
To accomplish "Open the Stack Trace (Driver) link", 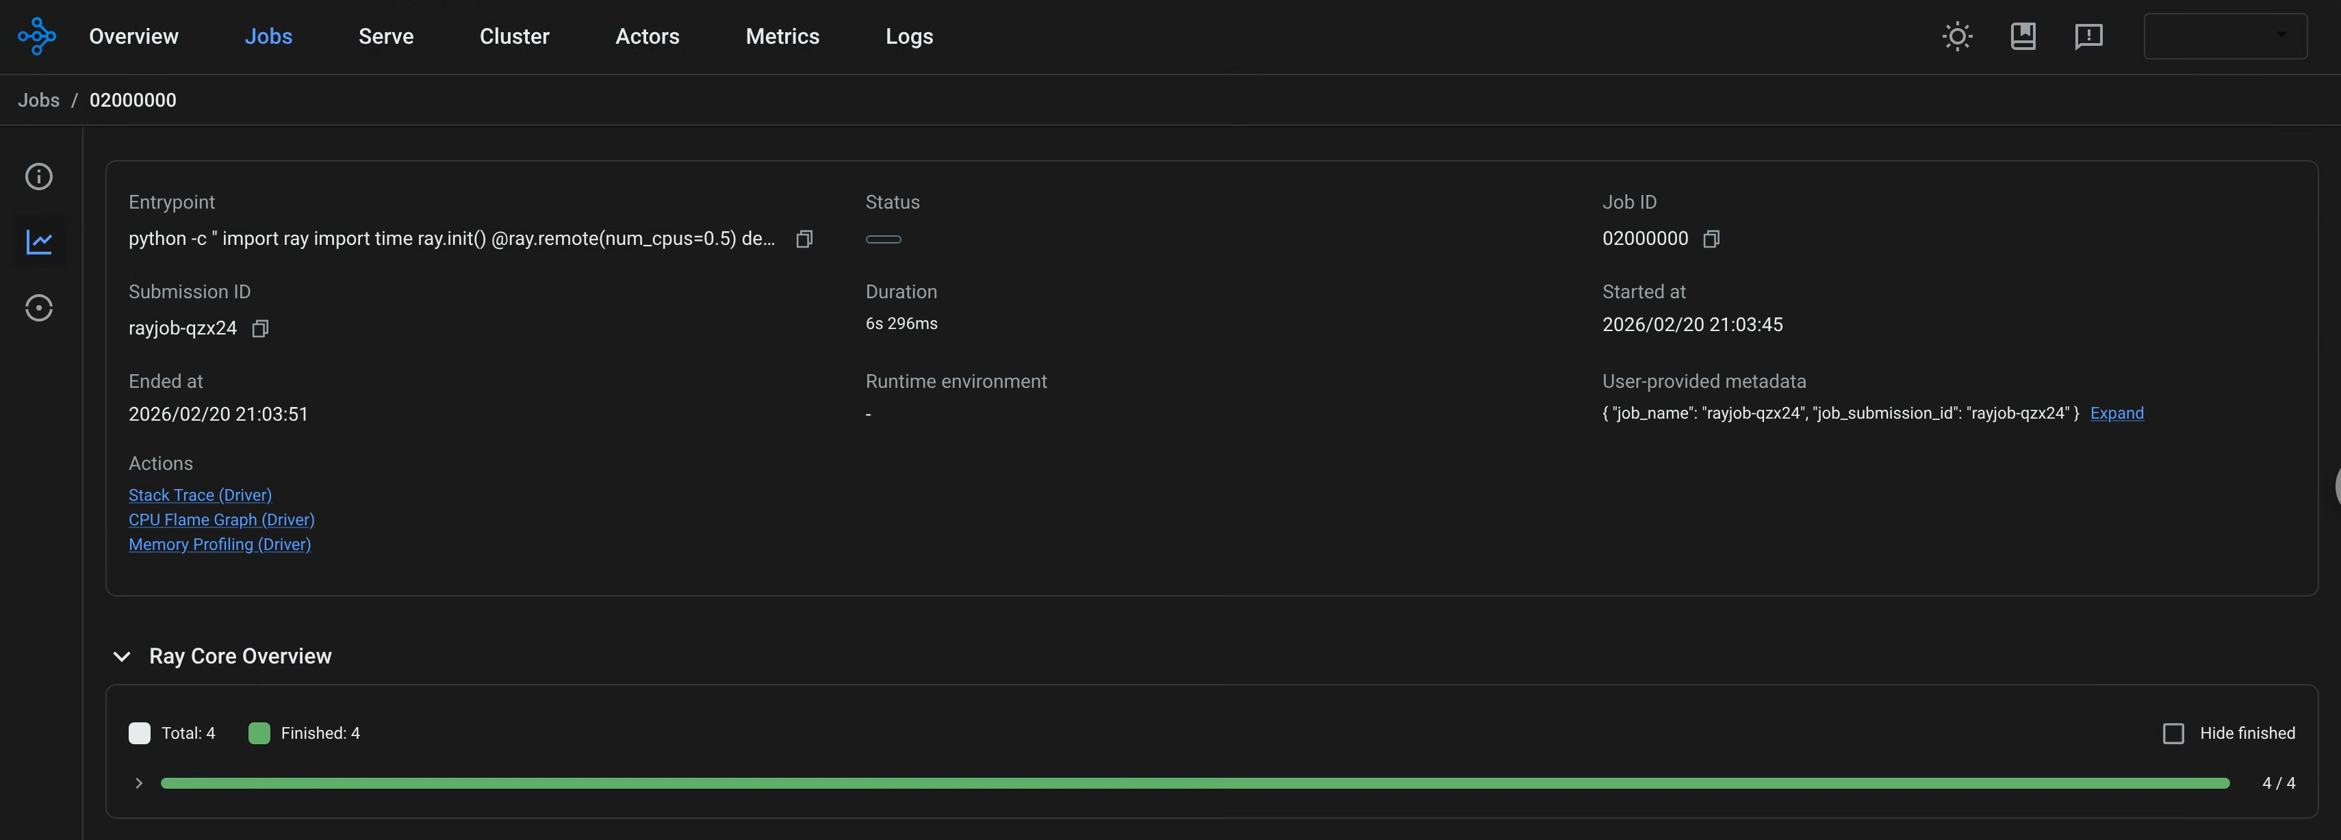I will pyautogui.click(x=200, y=495).
